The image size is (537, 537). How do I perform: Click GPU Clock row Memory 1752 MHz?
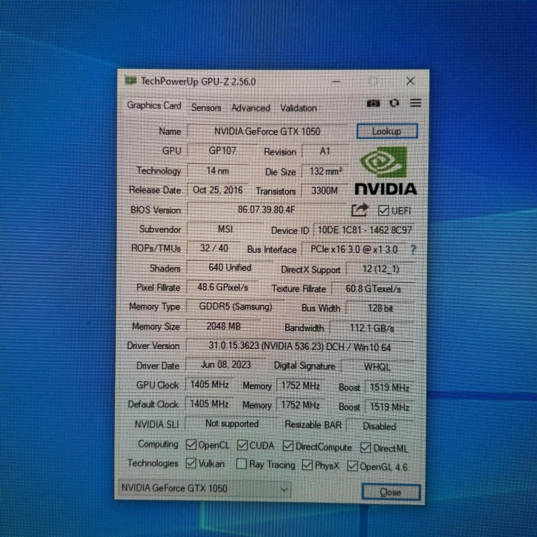coord(300,386)
